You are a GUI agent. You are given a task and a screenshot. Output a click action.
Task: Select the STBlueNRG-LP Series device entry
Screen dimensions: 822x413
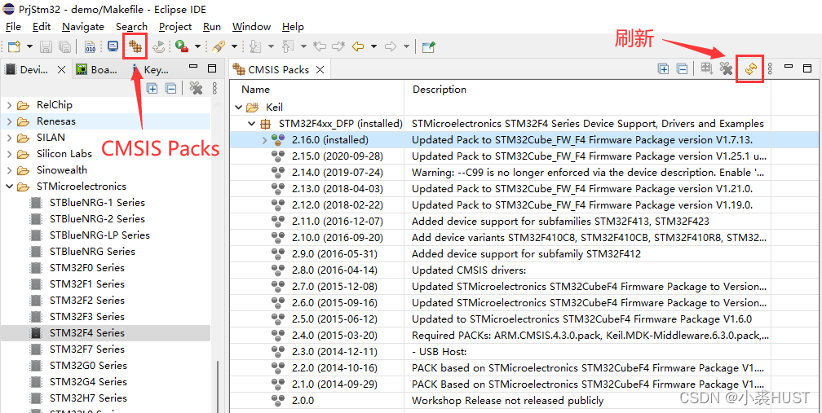[x=99, y=235]
